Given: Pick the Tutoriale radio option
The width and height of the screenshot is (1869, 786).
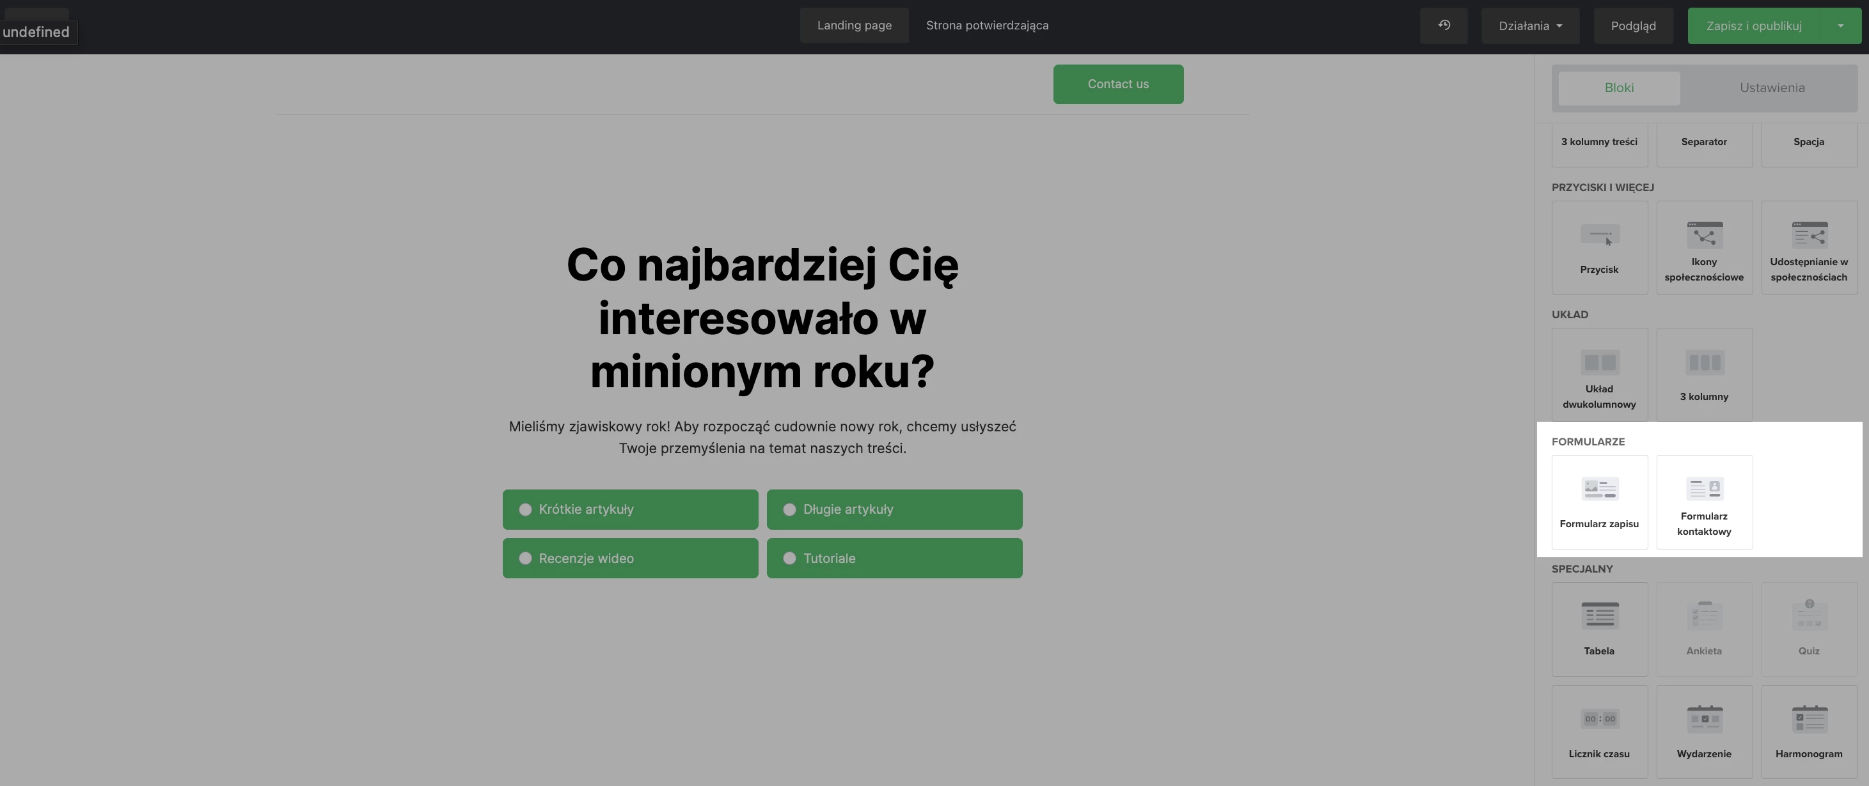Looking at the screenshot, I should (789, 559).
